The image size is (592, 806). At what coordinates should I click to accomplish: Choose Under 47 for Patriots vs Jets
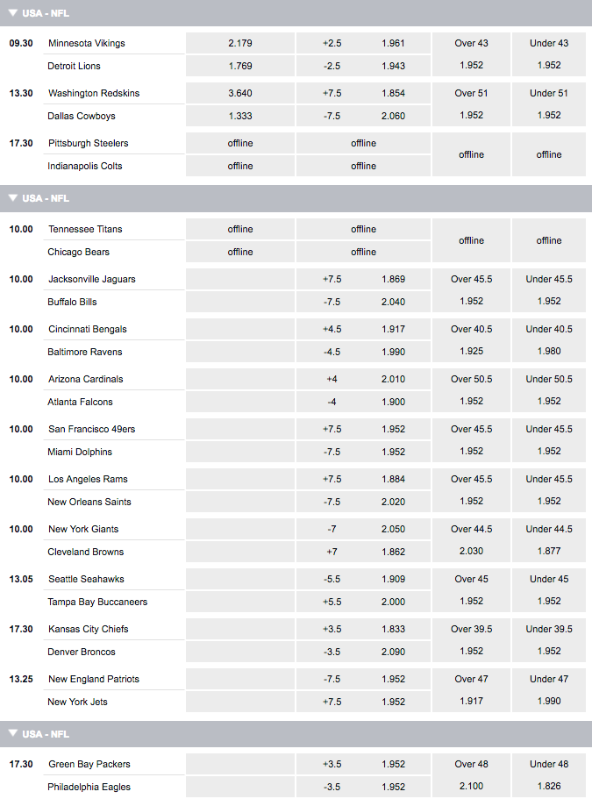click(549, 690)
